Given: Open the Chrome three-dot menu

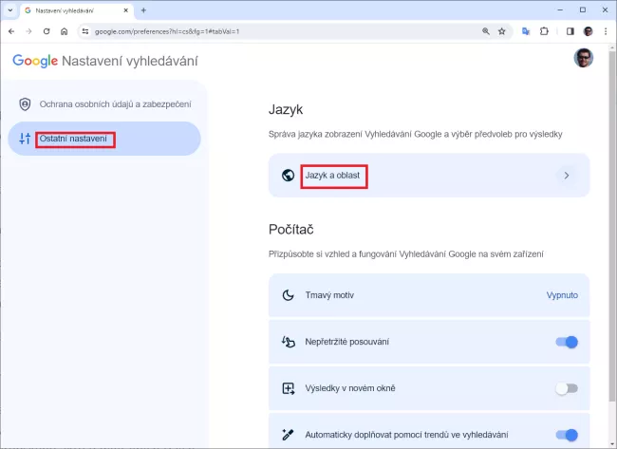Looking at the screenshot, I should coord(606,31).
